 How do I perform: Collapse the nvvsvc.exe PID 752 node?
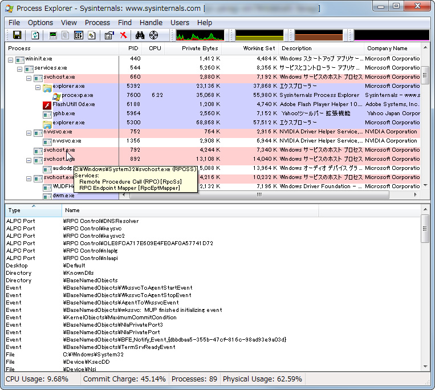(29, 133)
